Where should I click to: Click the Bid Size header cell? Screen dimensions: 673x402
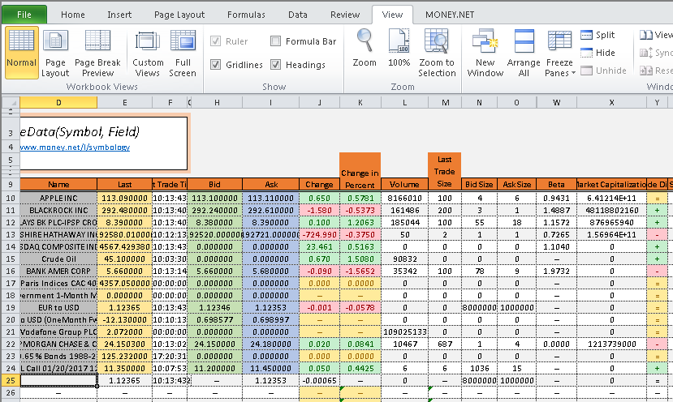pos(479,184)
